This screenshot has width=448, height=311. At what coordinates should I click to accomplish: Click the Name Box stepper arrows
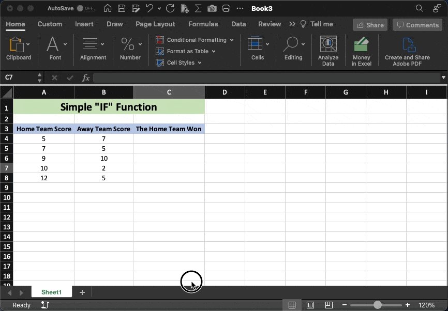click(x=40, y=77)
